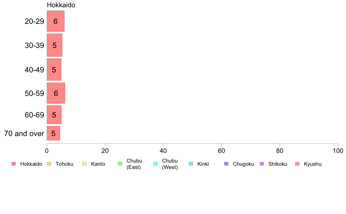The image size is (346, 214).
Task: Click the Tohoku orange legend swatch
Action: (x=49, y=164)
